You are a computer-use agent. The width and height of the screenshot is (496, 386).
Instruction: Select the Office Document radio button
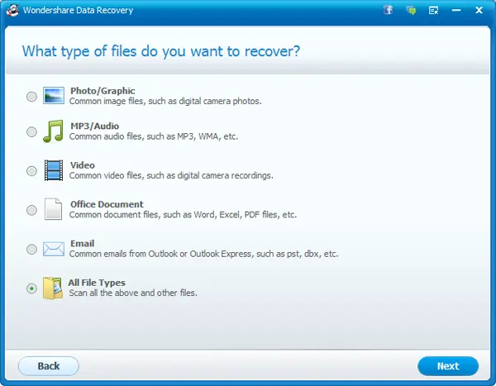31,210
